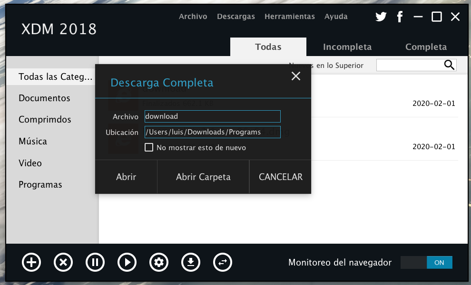Open the Facebook icon
Image resolution: width=471 pixels, height=285 pixels.
click(400, 17)
